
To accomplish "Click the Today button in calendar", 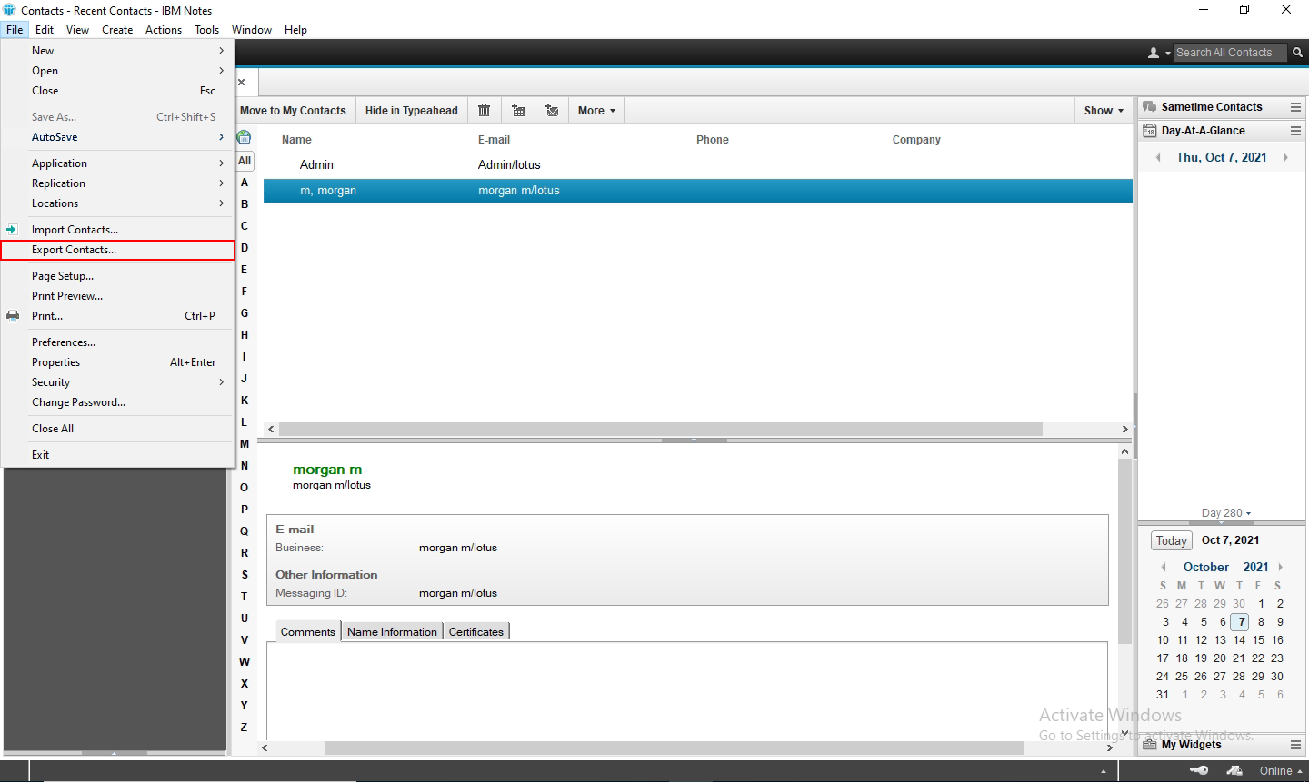I will click(x=1172, y=540).
